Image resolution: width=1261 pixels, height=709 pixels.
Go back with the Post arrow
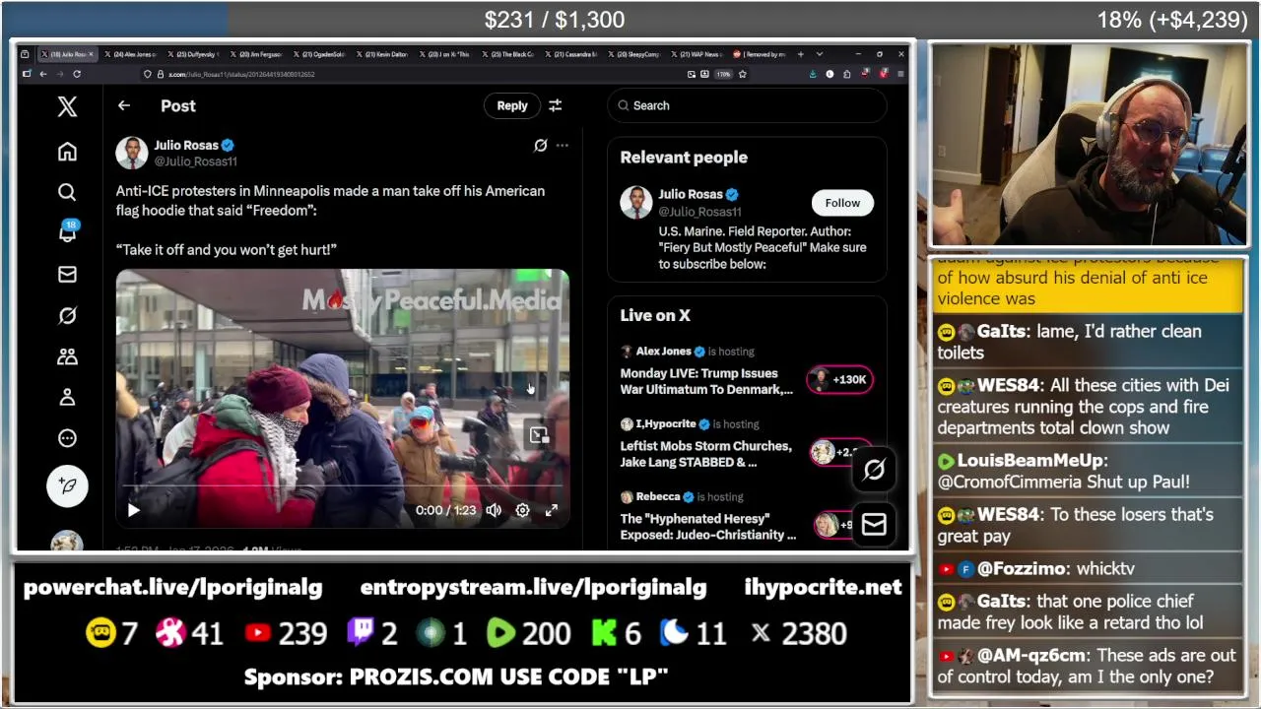(124, 105)
